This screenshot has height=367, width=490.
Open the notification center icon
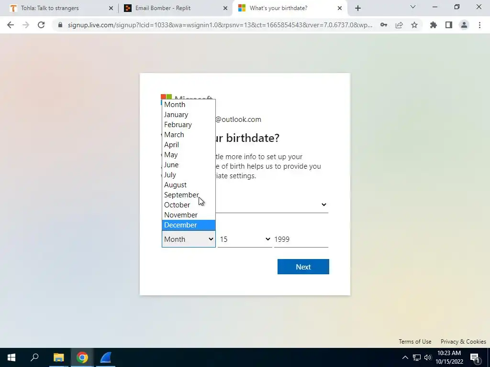pyautogui.click(x=475, y=357)
